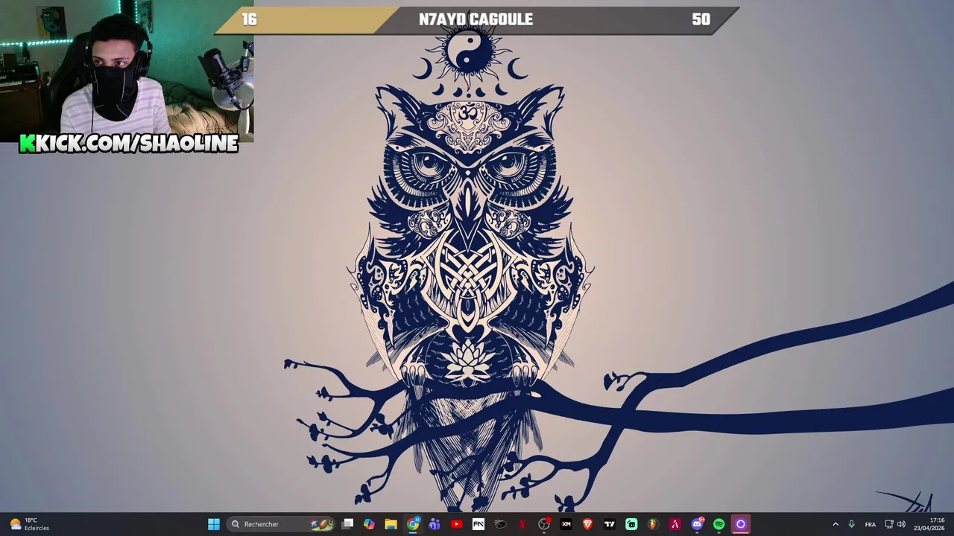This screenshot has width=954, height=536.
Task: Open the red A app icon
Action: click(675, 524)
